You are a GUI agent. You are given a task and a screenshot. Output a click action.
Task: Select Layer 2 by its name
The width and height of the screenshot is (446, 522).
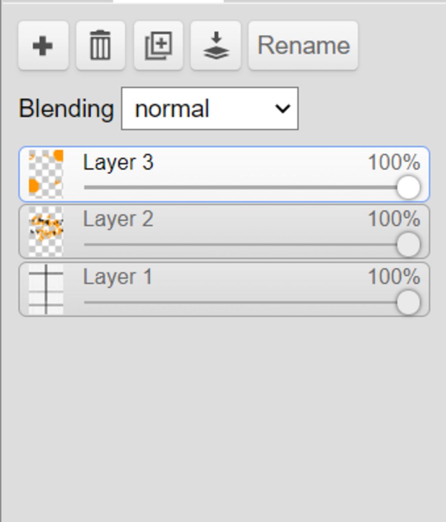tap(118, 220)
